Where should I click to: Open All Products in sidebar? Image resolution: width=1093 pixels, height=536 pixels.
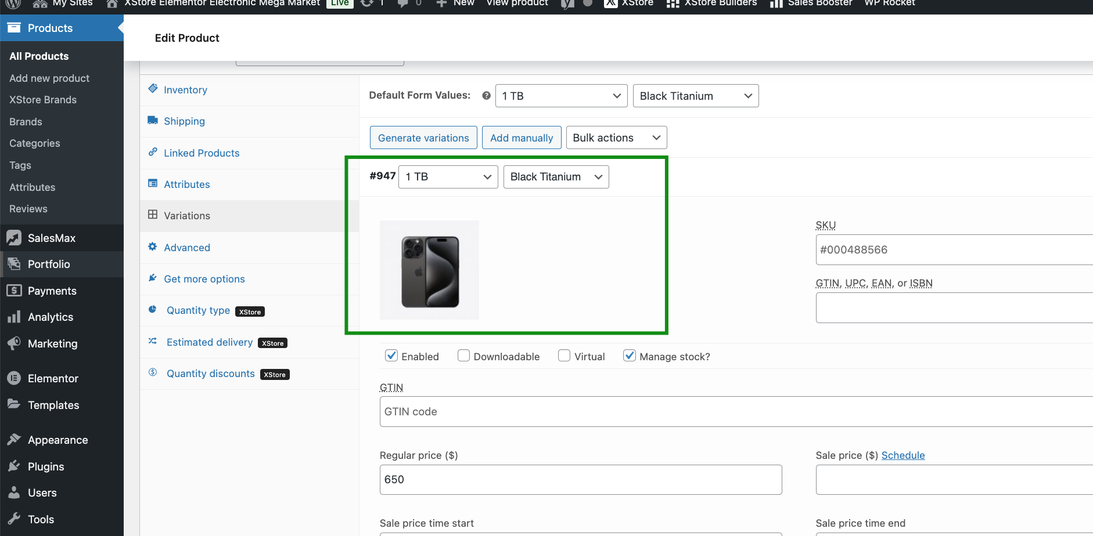39,56
